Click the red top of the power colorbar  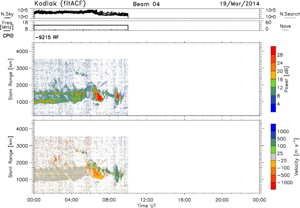tap(273, 50)
